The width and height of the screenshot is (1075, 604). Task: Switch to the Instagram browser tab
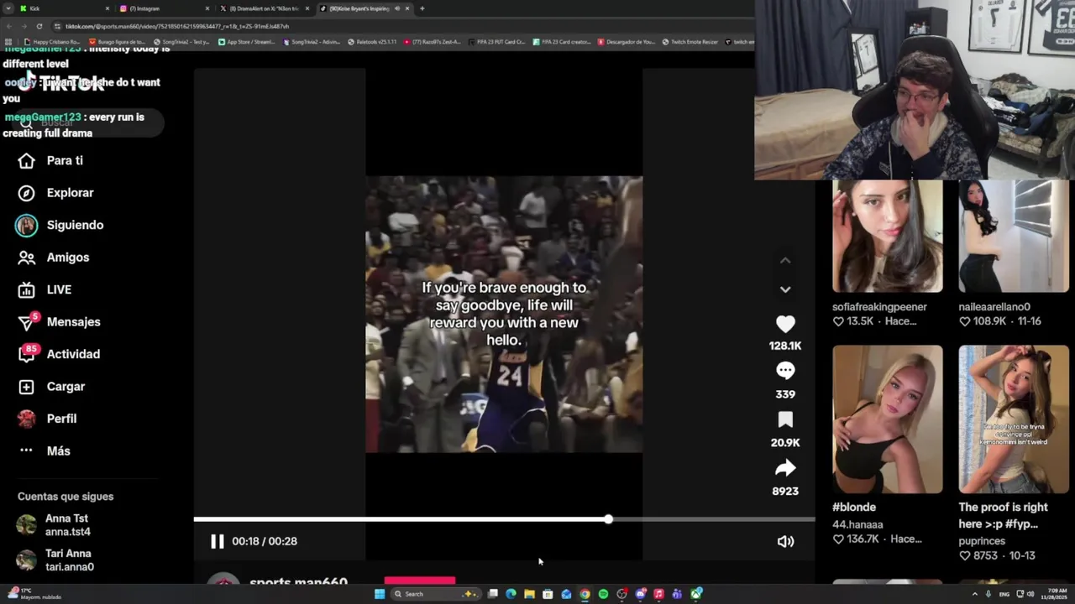click(x=164, y=8)
